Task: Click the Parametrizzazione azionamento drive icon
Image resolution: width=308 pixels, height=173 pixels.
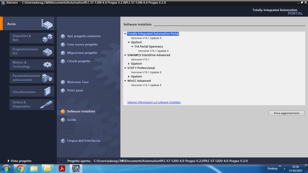Action: click(47, 78)
